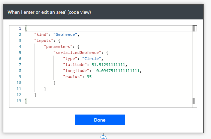Click the scrollbar marker beside line 13

[x=194, y=101]
